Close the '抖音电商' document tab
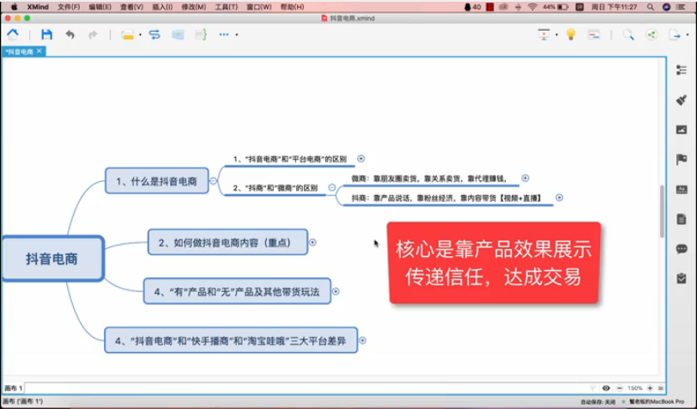The width and height of the screenshot is (697, 409). (39, 52)
